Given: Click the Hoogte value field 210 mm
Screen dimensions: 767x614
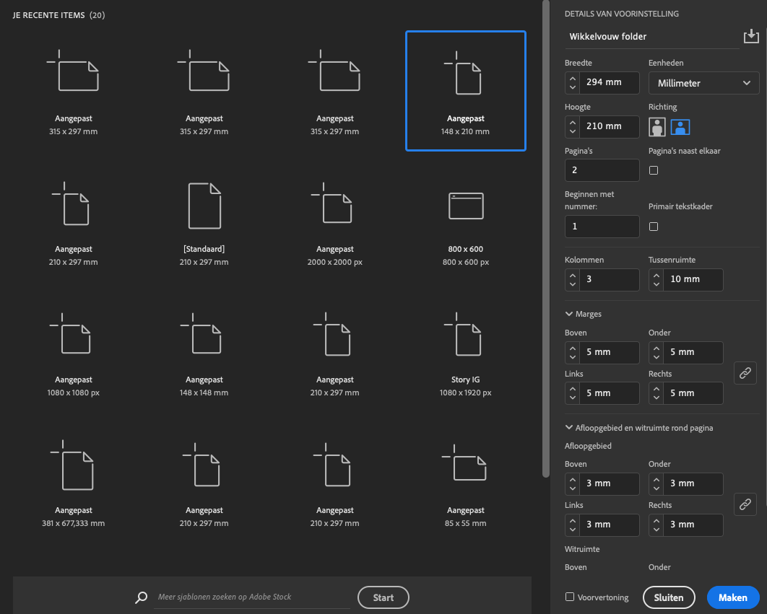Looking at the screenshot, I should point(610,126).
